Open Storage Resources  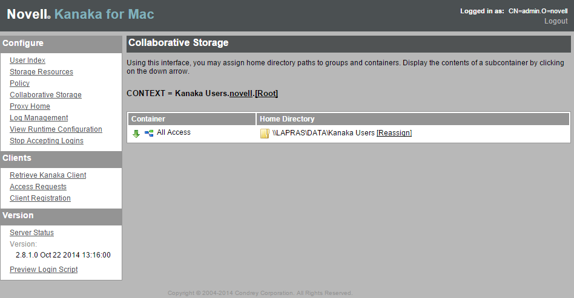[41, 72]
